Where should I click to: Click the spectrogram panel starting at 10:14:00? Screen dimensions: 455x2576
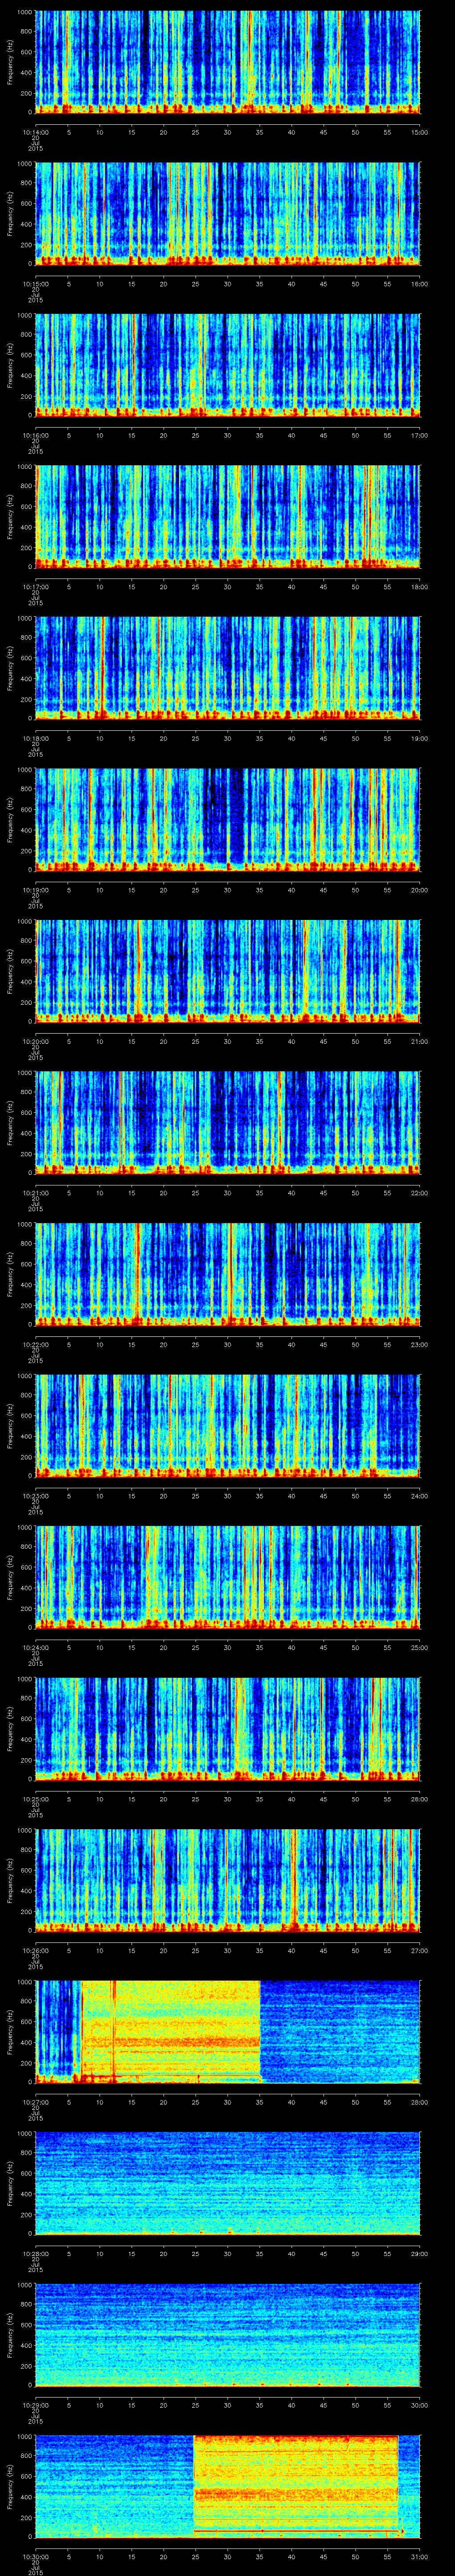pyautogui.click(x=228, y=62)
